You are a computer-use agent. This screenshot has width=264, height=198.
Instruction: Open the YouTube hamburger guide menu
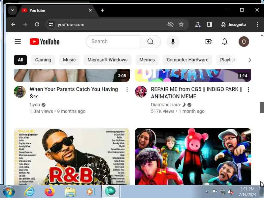point(18,42)
